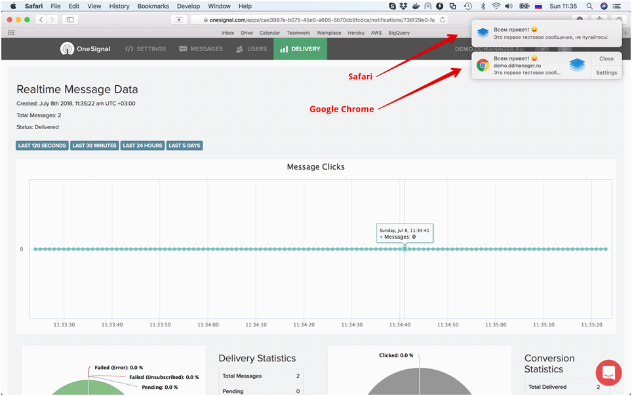
Task: Click the 11:34:41 data point on chart
Action: [405, 249]
